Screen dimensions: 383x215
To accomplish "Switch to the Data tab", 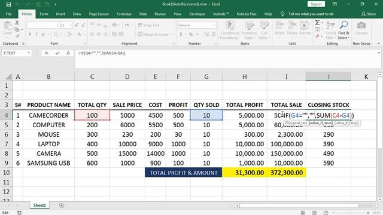I will 143,14.
